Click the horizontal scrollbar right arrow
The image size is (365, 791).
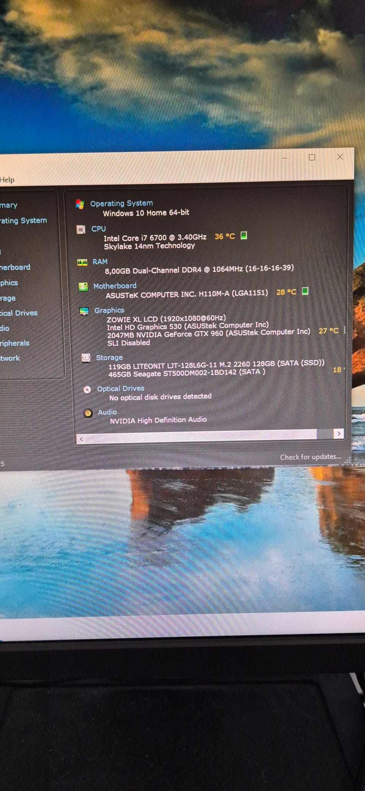tap(338, 434)
